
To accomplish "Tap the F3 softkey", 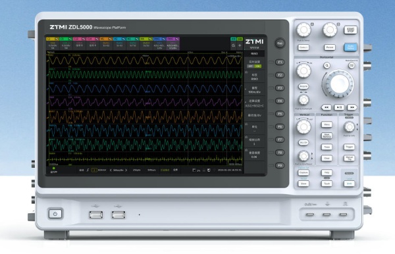I will tap(280, 88).
